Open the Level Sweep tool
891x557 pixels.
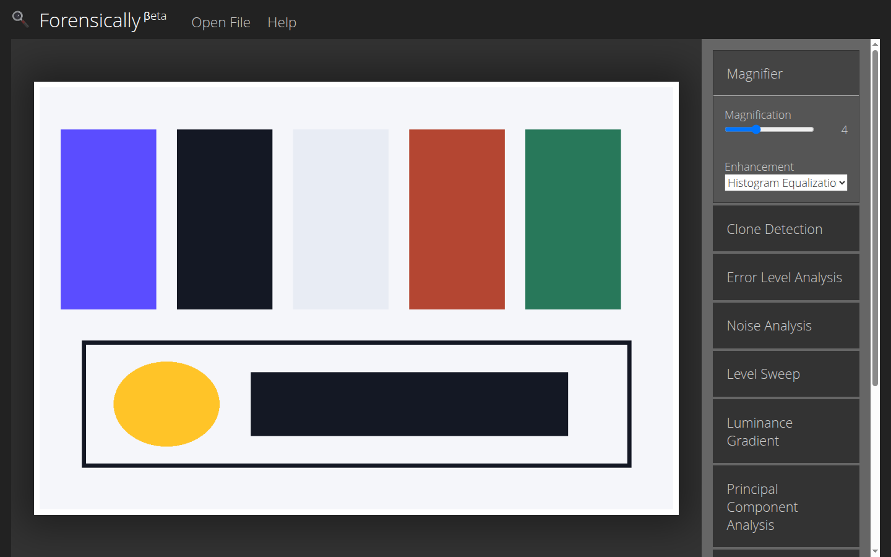point(786,374)
